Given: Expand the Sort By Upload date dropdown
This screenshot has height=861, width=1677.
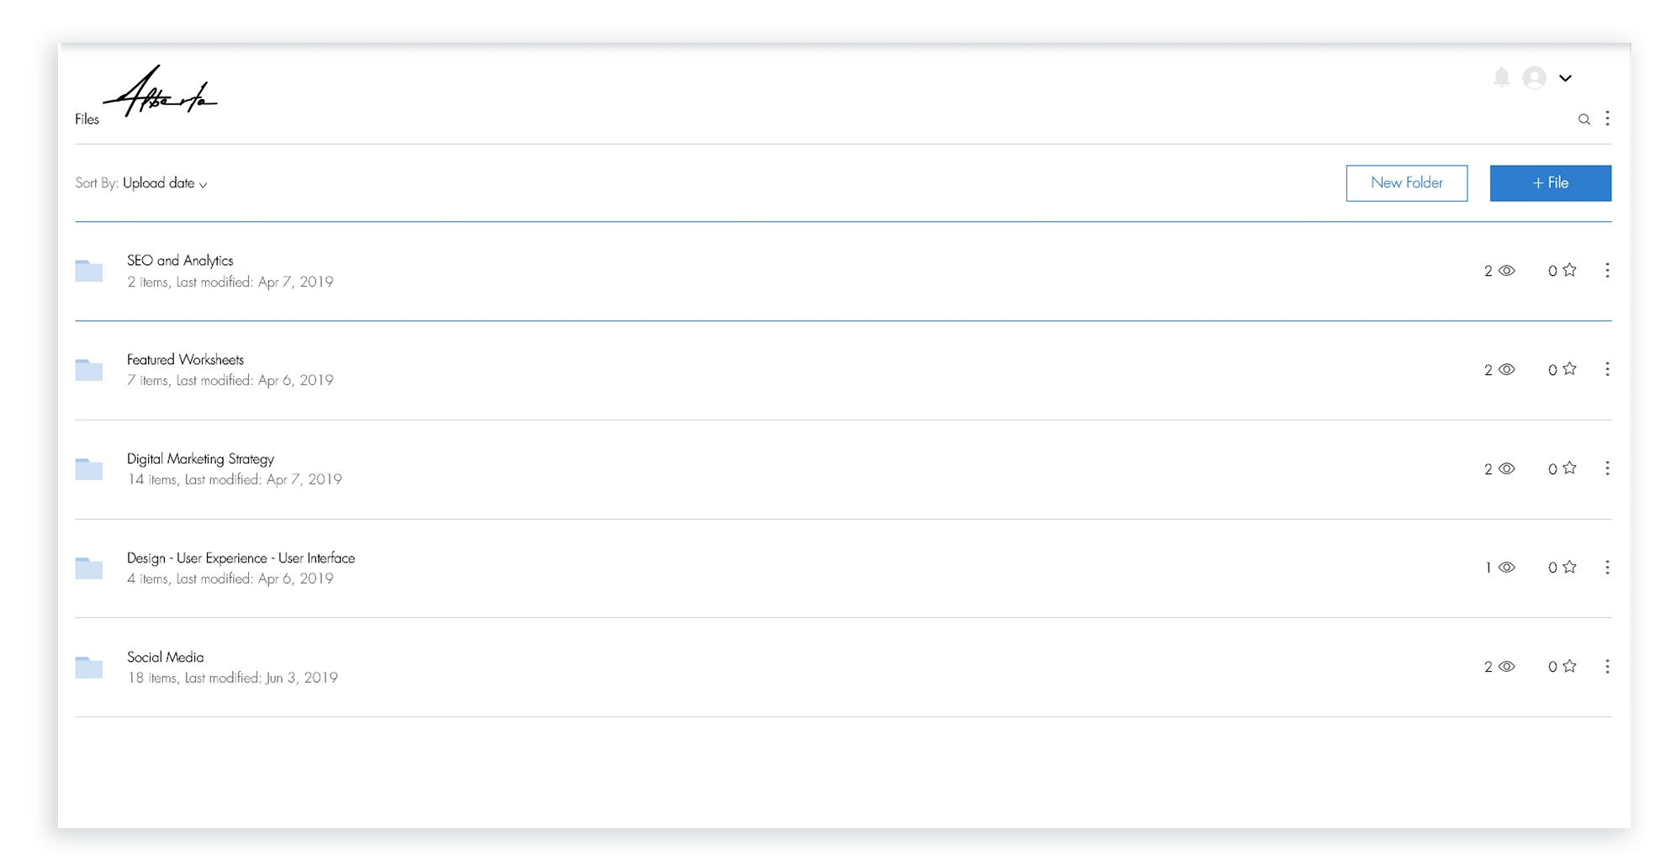Looking at the screenshot, I should pyautogui.click(x=165, y=183).
